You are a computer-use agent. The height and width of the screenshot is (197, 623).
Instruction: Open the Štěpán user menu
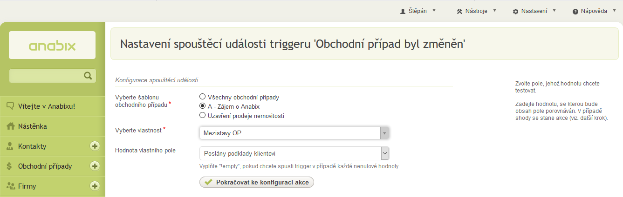point(418,11)
